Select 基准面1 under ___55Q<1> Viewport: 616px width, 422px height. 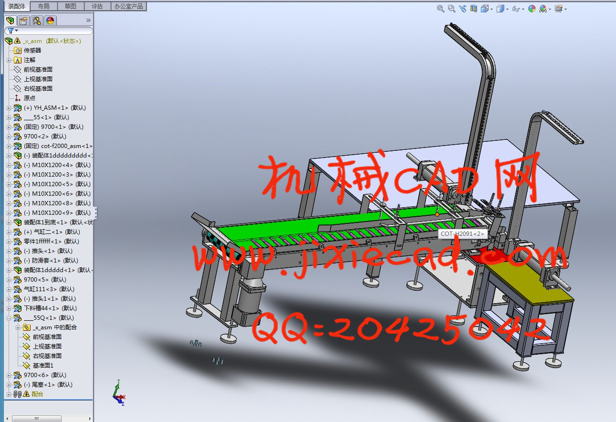42,365
